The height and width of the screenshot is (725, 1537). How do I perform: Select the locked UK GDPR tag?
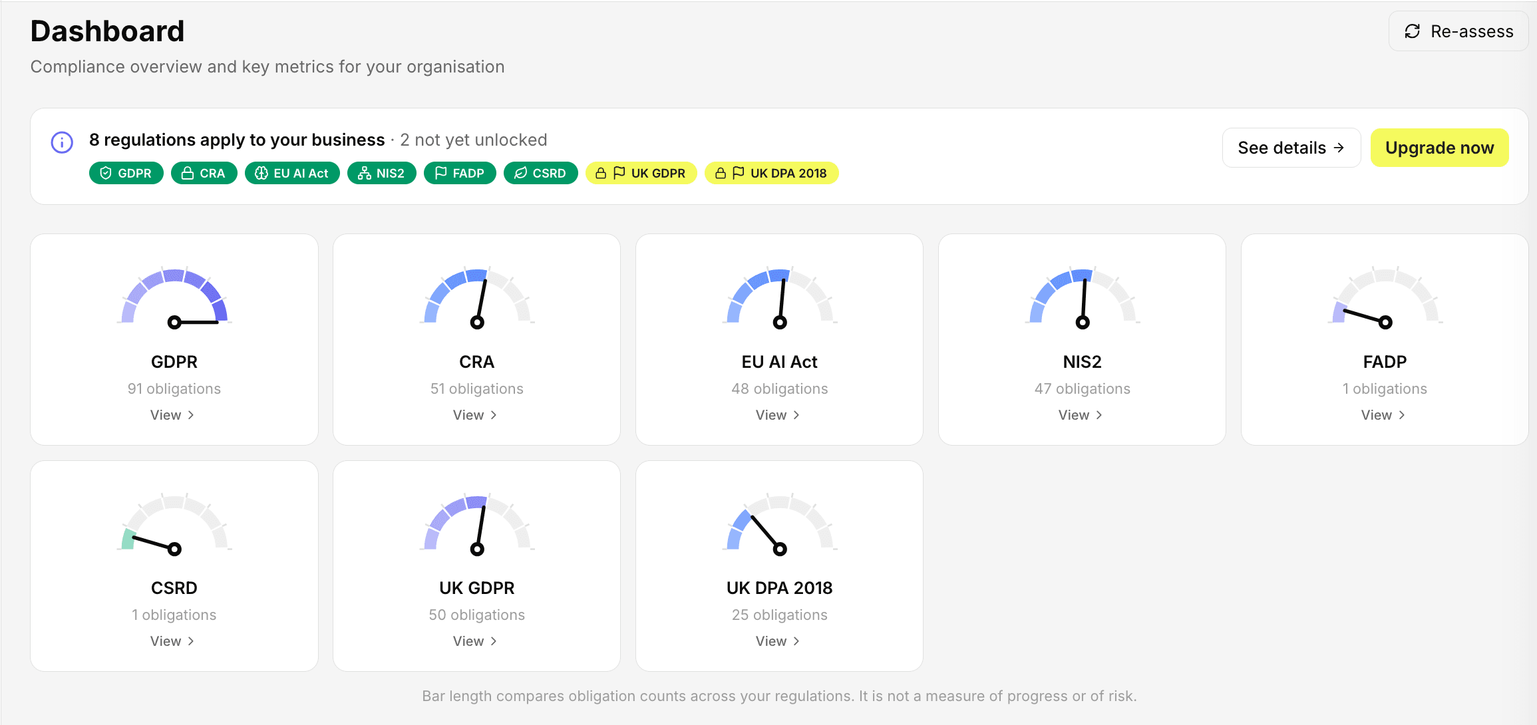641,173
